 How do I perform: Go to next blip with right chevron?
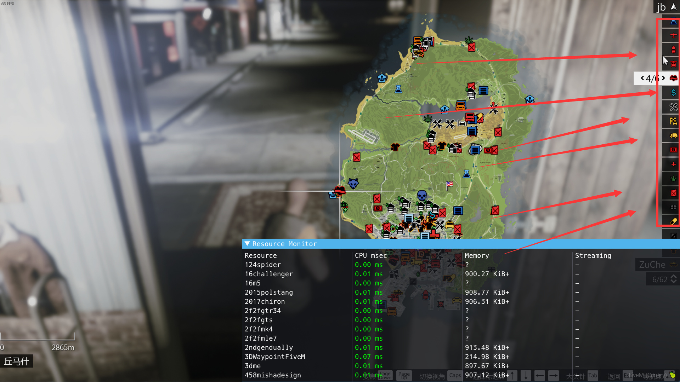pos(663,78)
